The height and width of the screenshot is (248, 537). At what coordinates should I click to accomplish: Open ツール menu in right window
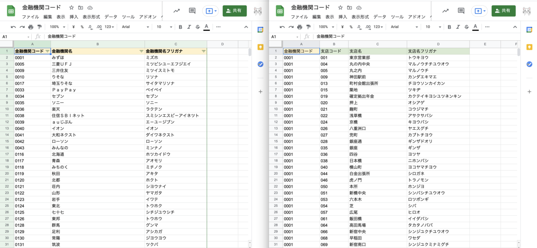point(397,17)
